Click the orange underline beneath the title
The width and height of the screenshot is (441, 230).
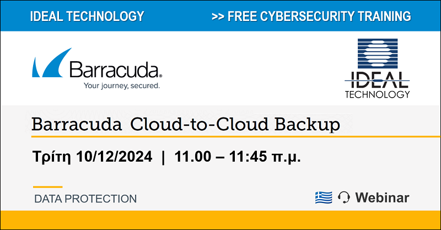coord(236,137)
